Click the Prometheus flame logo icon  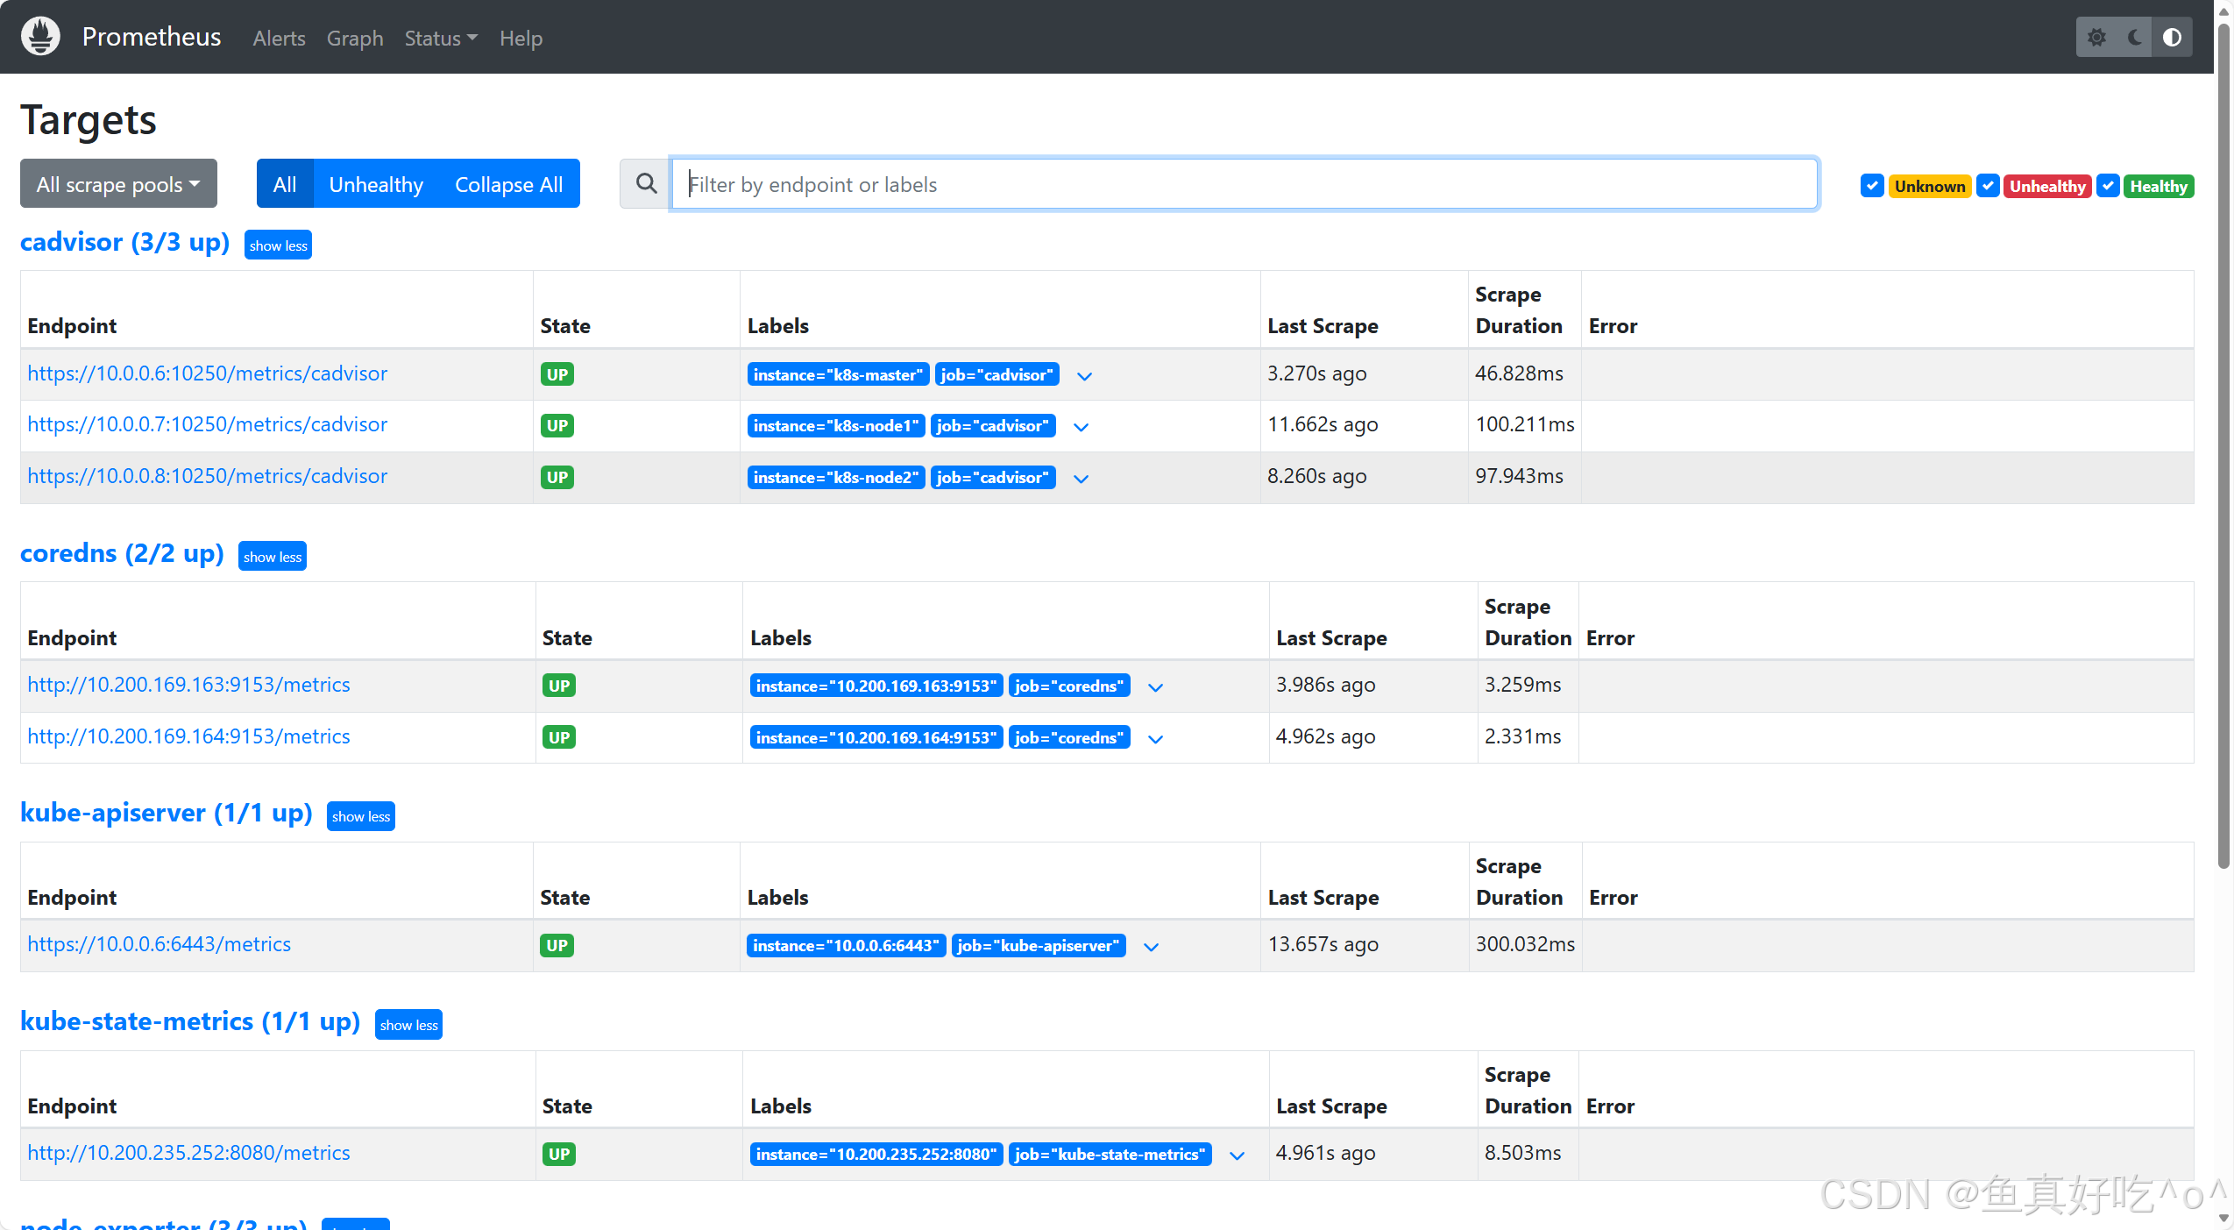click(x=40, y=37)
